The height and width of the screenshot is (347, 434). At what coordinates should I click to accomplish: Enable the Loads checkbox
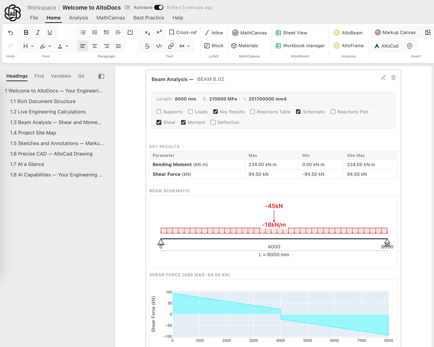(x=190, y=112)
